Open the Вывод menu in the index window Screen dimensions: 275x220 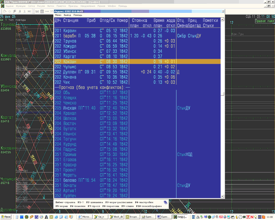point(67,15)
